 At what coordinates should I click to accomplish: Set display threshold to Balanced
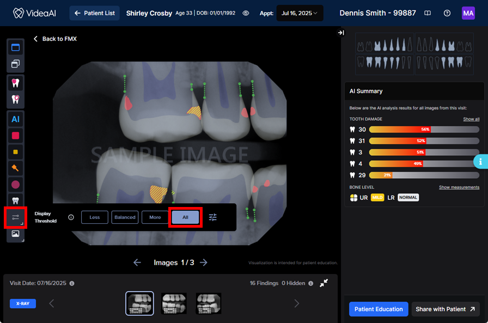tap(125, 217)
